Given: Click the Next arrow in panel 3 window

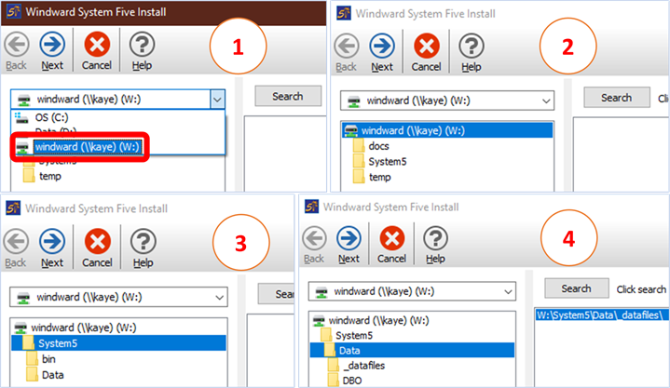Looking at the screenshot, I should point(52,242).
